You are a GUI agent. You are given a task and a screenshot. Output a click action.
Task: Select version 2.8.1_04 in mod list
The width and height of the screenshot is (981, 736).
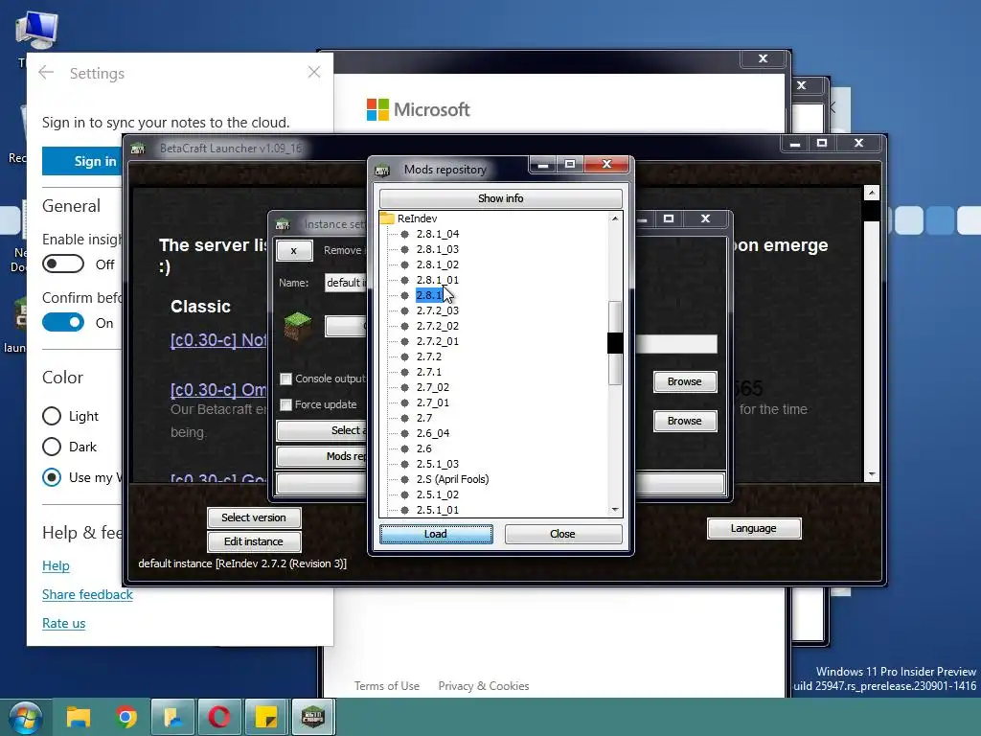click(x=437, y=234)
